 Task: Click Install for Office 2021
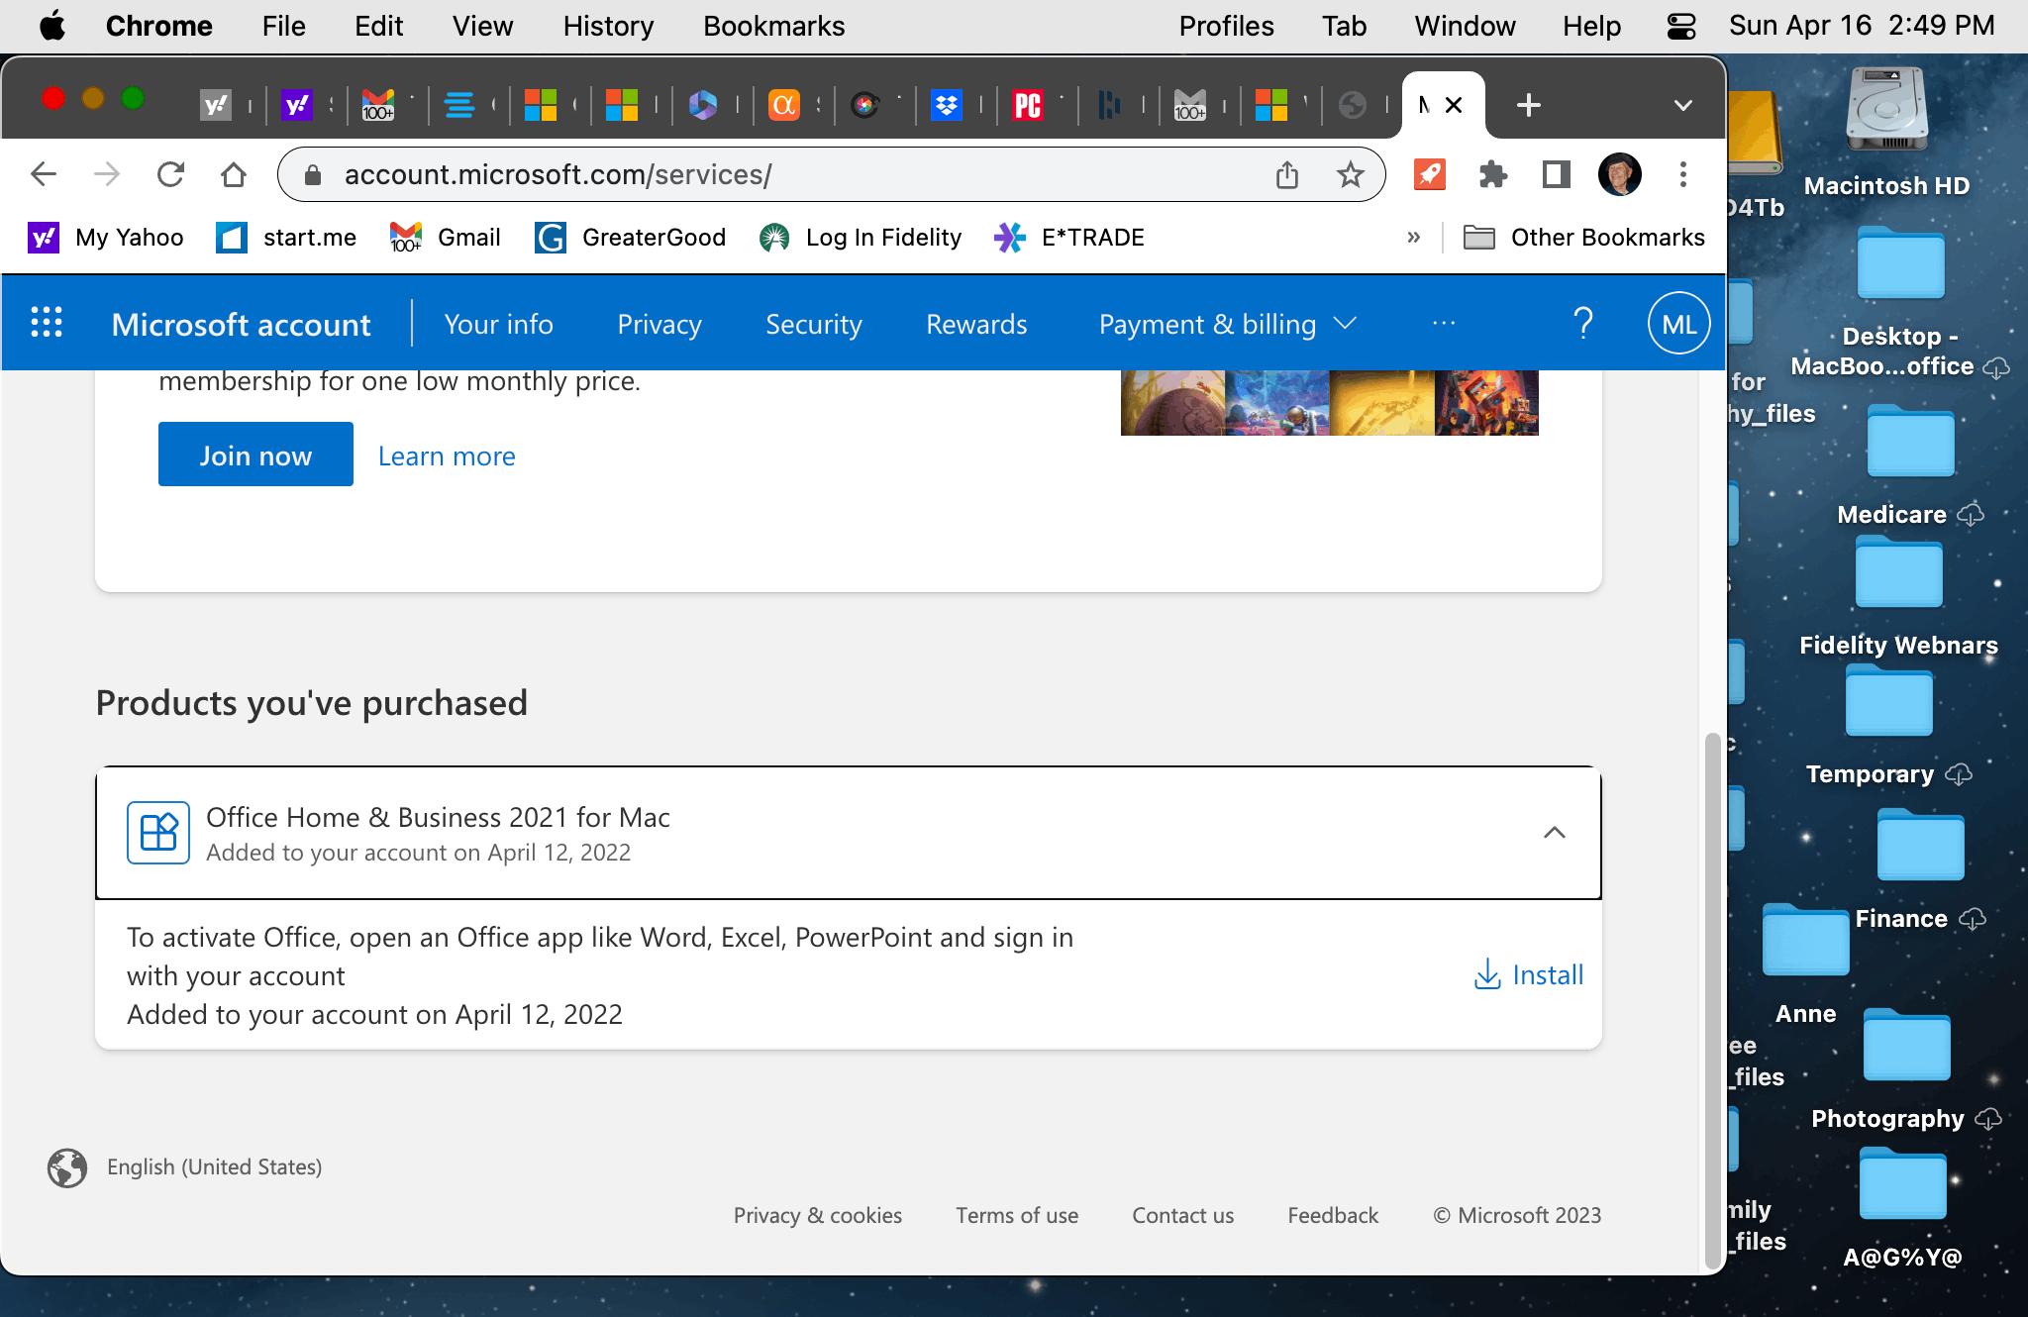1529,974
